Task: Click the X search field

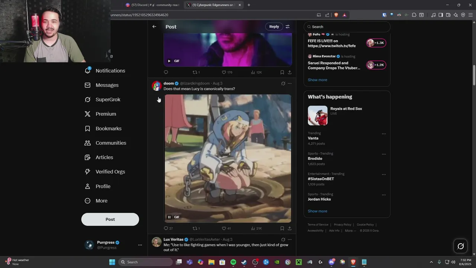Action: tap(347, 27)
